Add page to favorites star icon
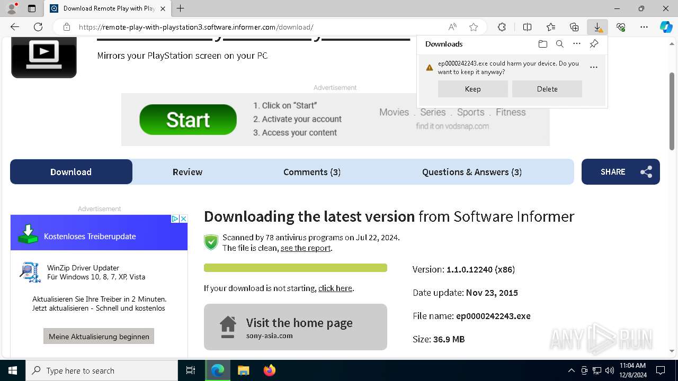The height and width of the screenshot is (381, 678). tap(474, 27)
